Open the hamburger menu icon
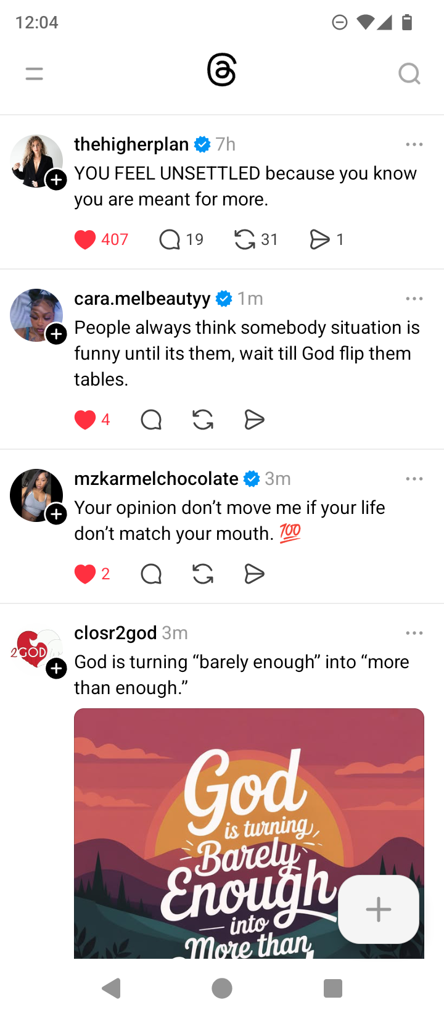Viewport: 444px width, 1018px height. click(x=35, y=74)
